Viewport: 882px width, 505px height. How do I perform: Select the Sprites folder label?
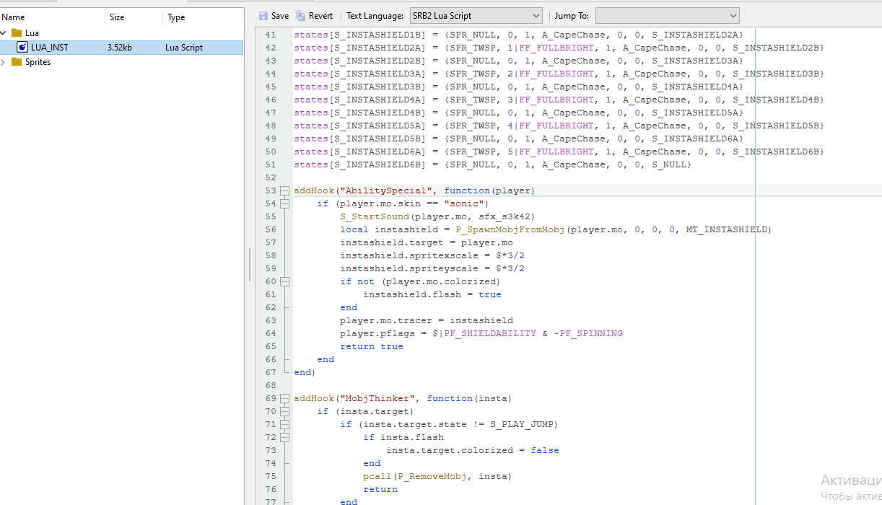[38, 62]
